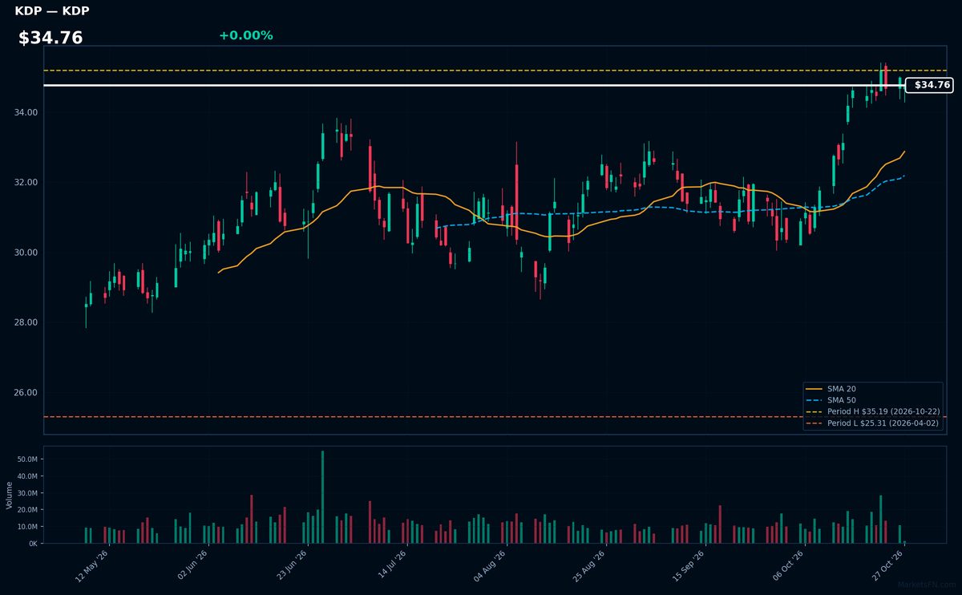Click the 34.00 price axis label
The height and width of the screenshot is (595, 962).
26,112
